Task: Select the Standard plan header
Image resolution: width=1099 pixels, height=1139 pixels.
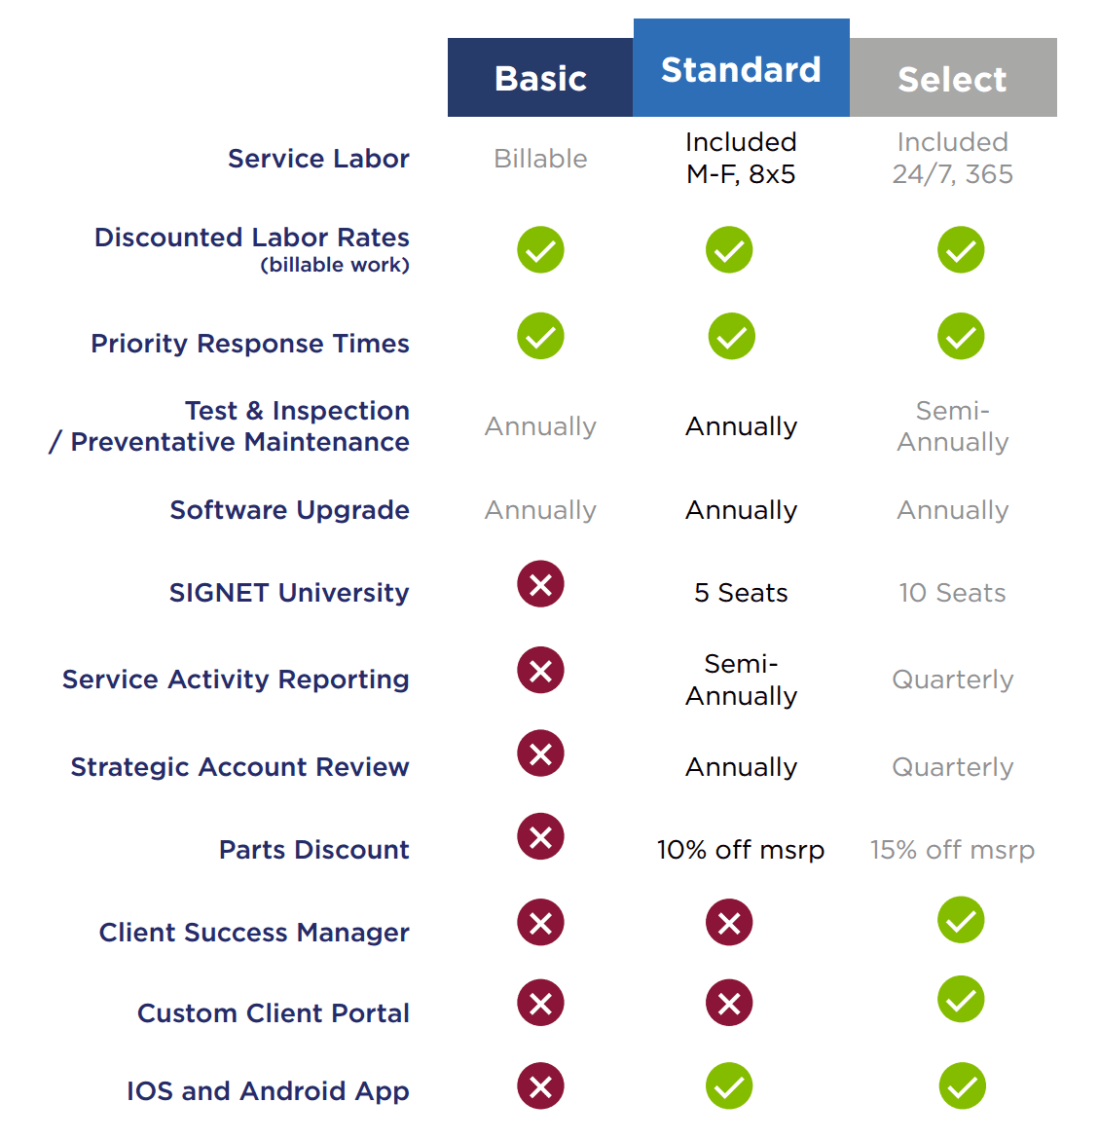Action: [741, 67]
